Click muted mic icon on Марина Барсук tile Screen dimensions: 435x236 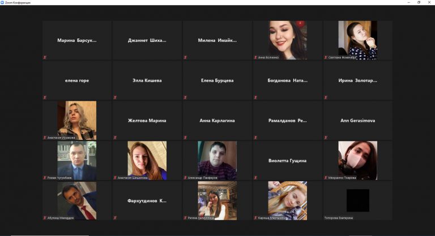coord(45,57)
